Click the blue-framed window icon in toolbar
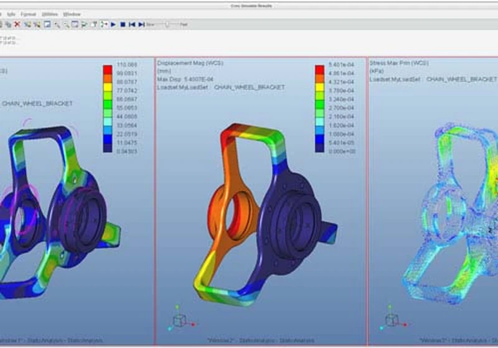The height and width of the screenshot is (348, 498). tap(47, 24)
